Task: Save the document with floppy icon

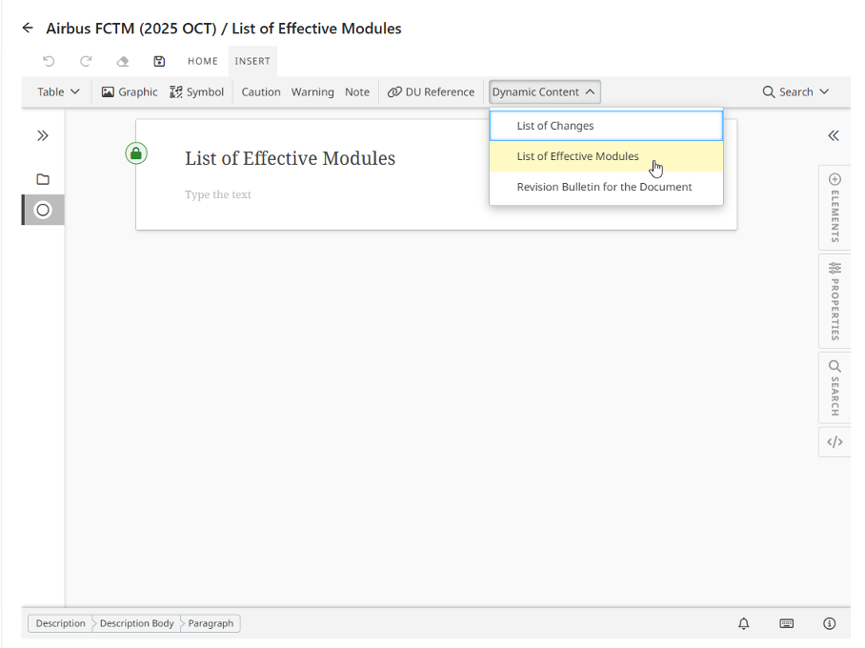Action: click(159, 61)
